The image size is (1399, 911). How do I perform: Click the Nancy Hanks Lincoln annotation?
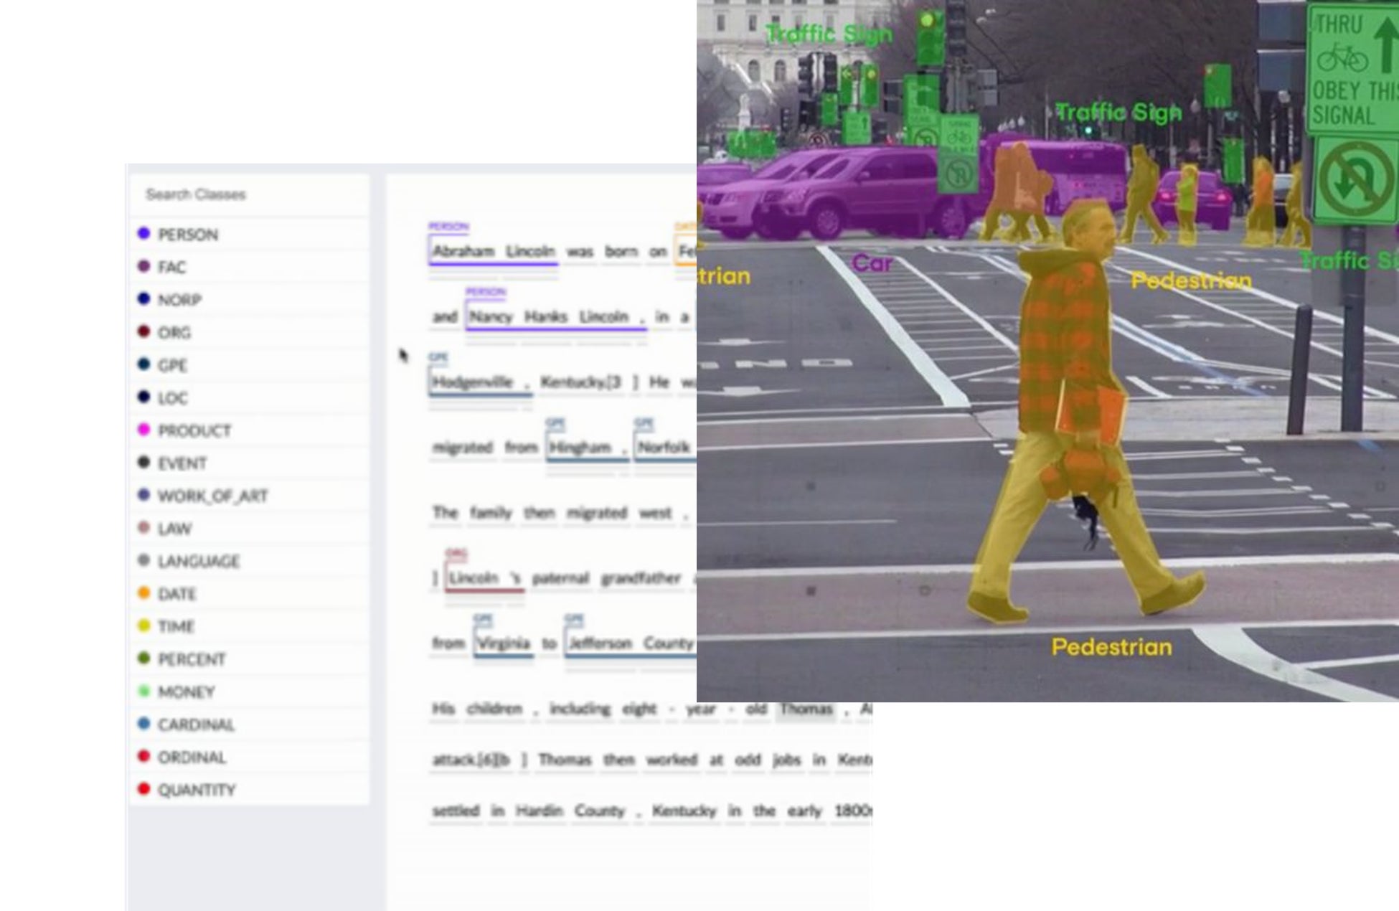(549, 316)
